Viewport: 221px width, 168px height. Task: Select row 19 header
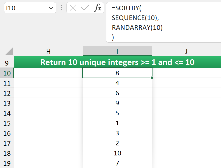(7, 163)
